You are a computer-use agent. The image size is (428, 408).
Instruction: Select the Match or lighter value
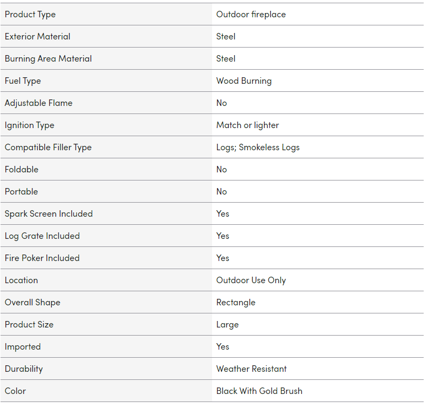(248, 125)
